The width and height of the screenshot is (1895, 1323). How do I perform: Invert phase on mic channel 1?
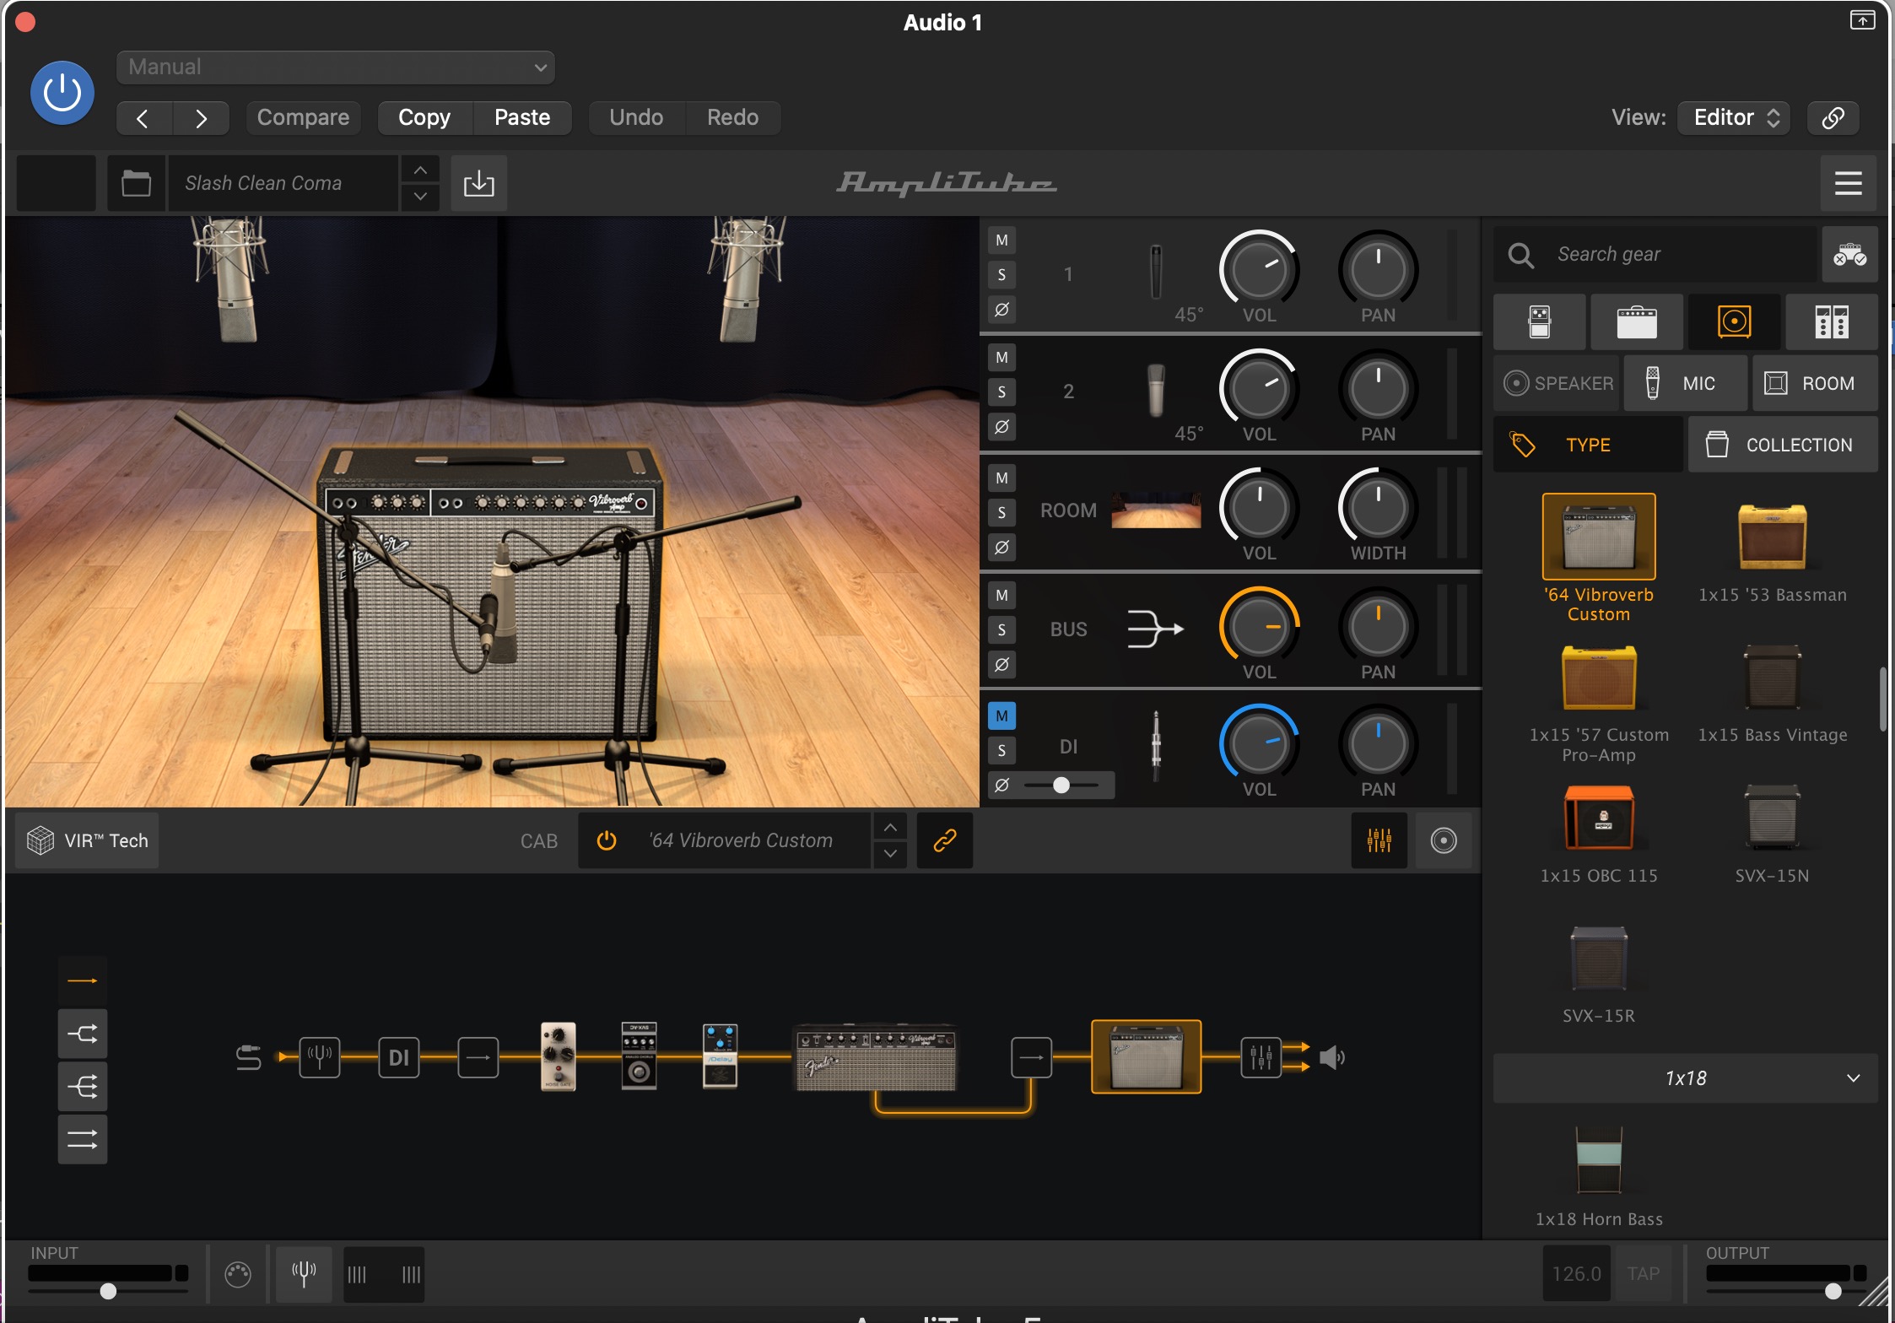(1001, 310)
